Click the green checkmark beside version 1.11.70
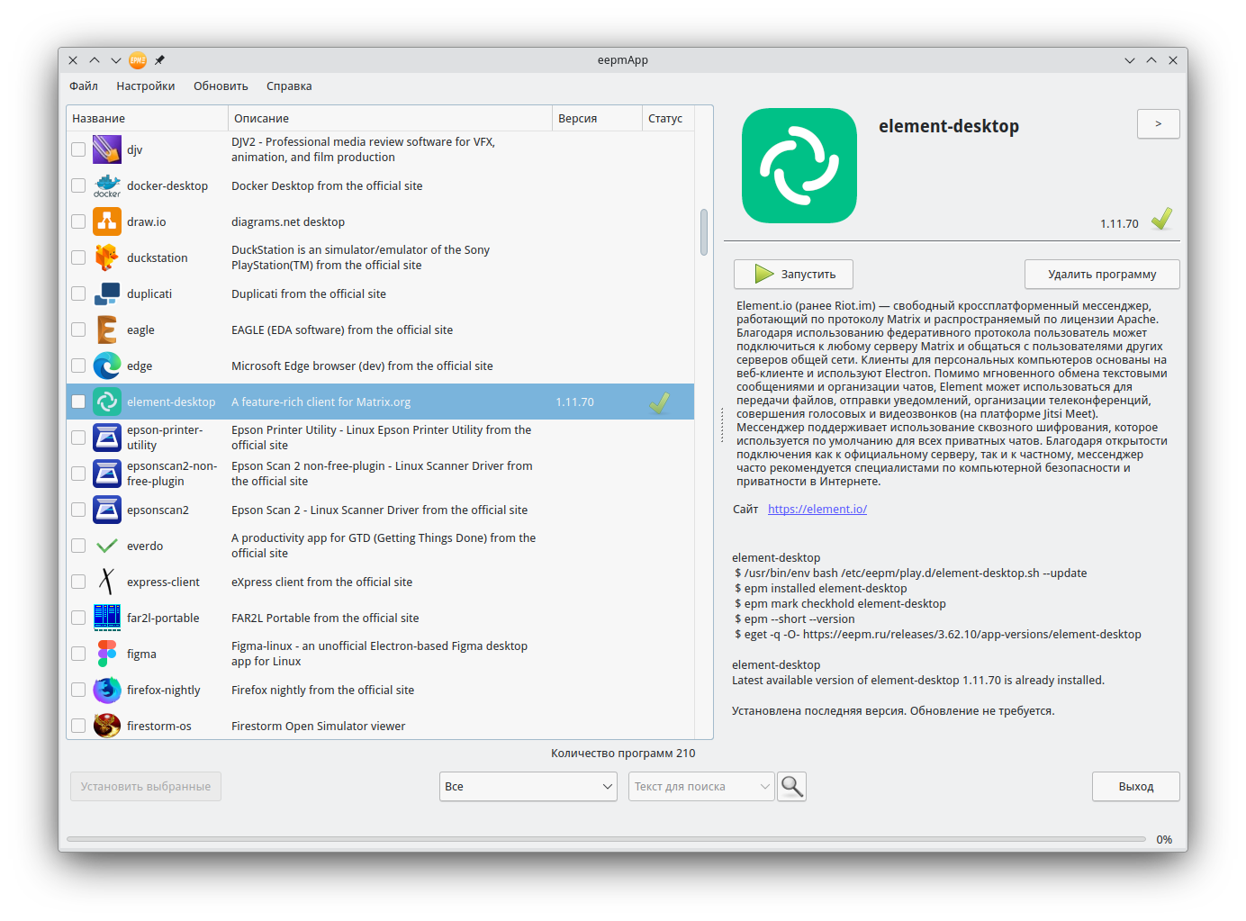The height and width of the screenshot is (921, 1246). pyautogui.click(x=1161, y=219)
